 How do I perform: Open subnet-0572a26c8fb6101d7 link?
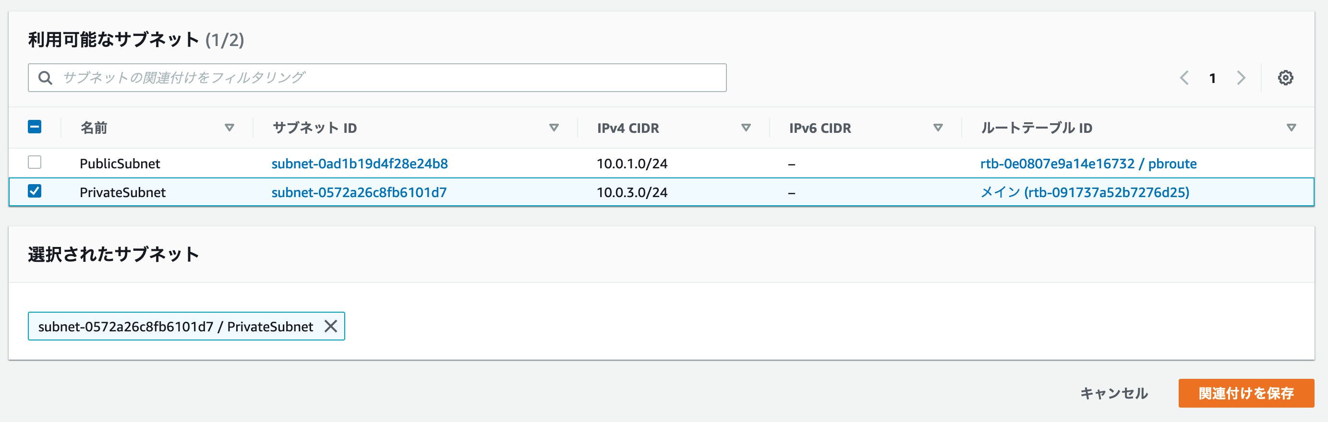pos(359,192)
